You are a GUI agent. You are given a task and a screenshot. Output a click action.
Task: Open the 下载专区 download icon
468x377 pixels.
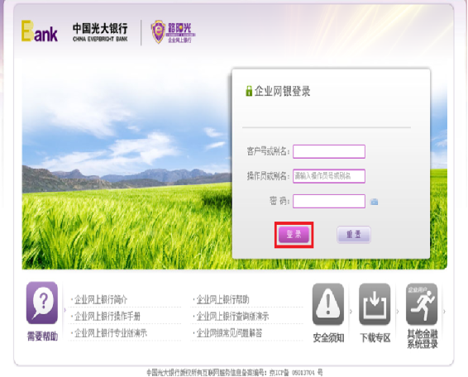375,304
